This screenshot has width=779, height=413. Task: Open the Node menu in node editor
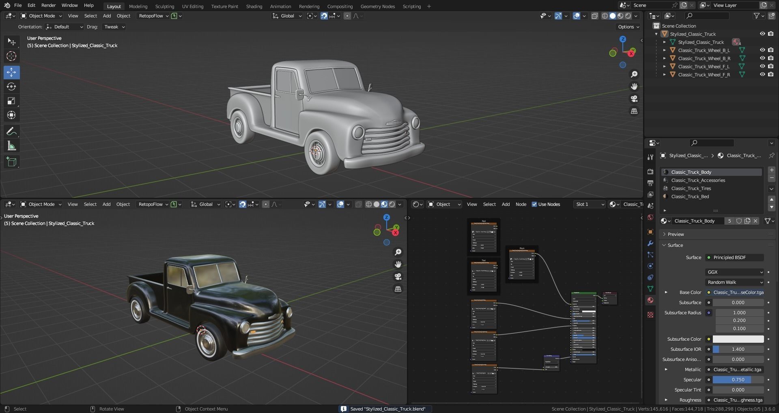[x=521, y=204]
